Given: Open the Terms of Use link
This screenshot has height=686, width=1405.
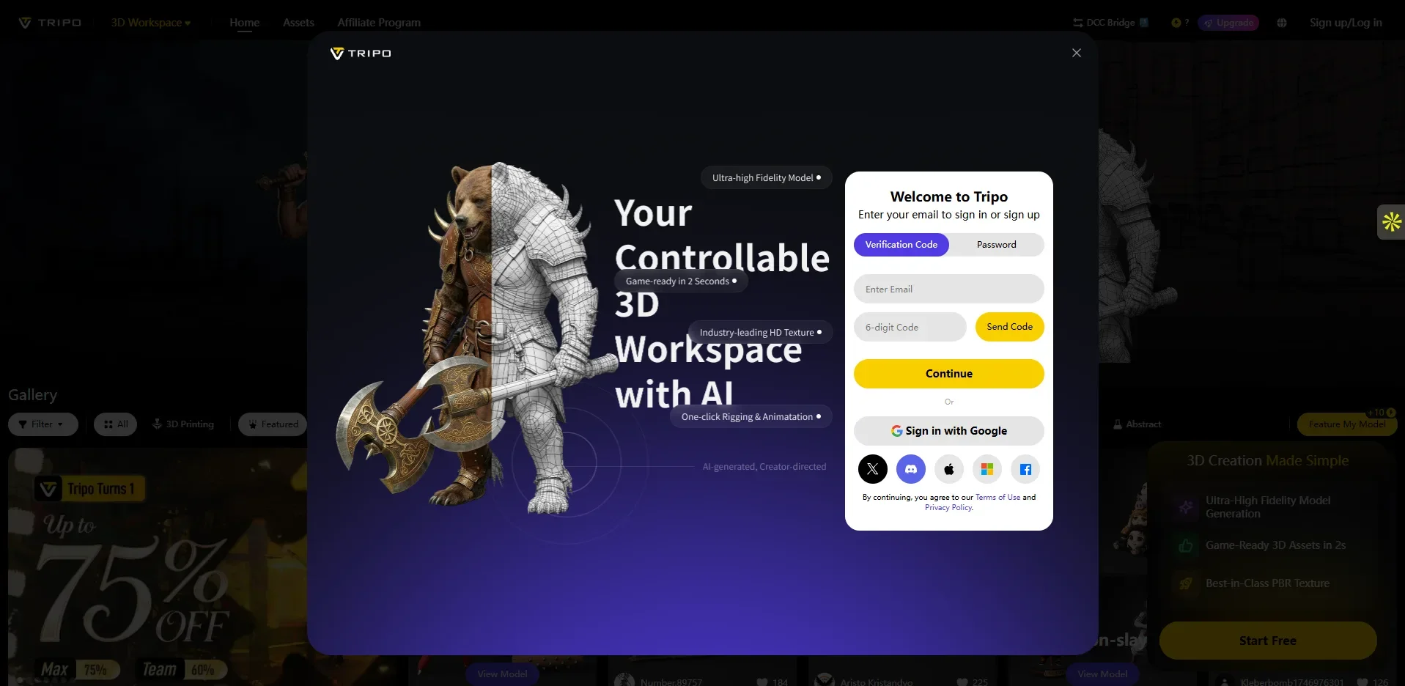Looking at the screenshot, I should pyautogui.click(x=997, y=497).
